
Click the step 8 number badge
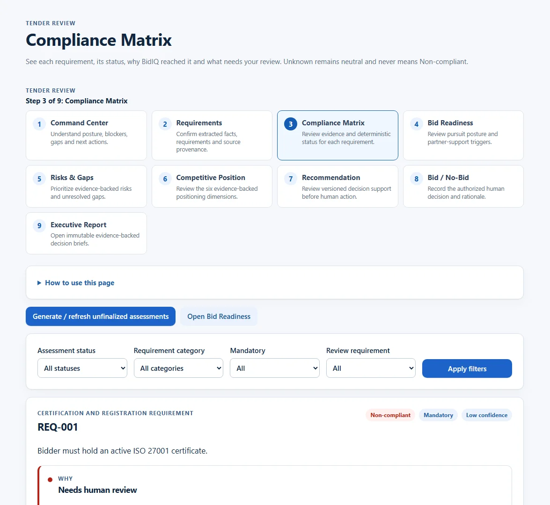pos(416,179)
